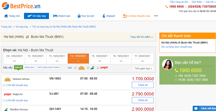Click flight number QH-1401

(55, 109)
